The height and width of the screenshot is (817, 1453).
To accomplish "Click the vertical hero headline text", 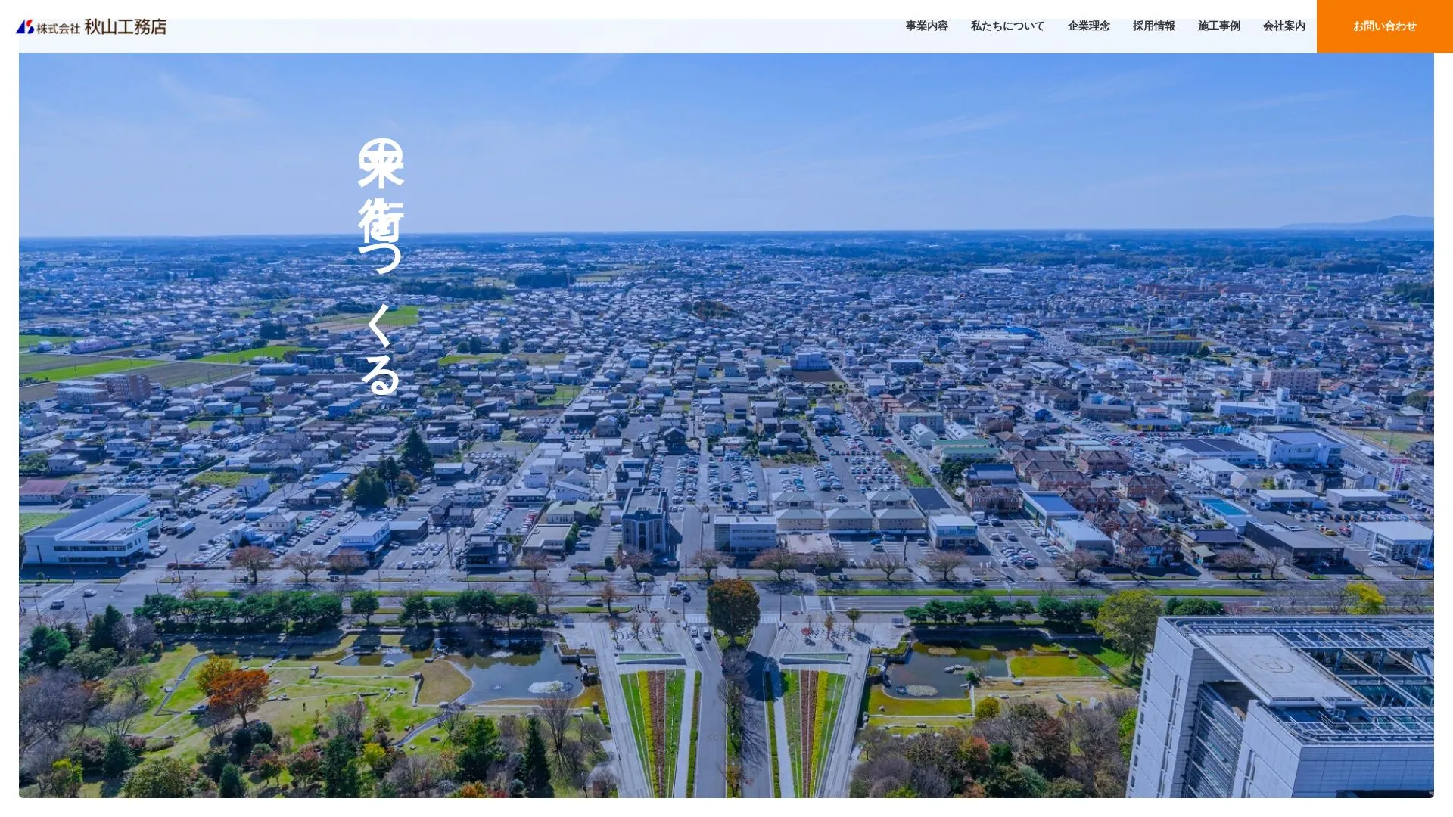I will [x=380, y=266].
